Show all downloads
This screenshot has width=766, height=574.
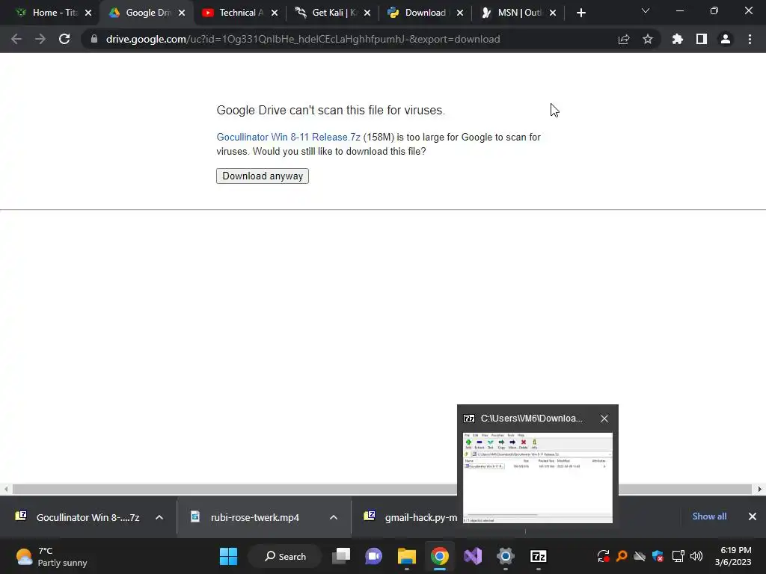(709, 516)
